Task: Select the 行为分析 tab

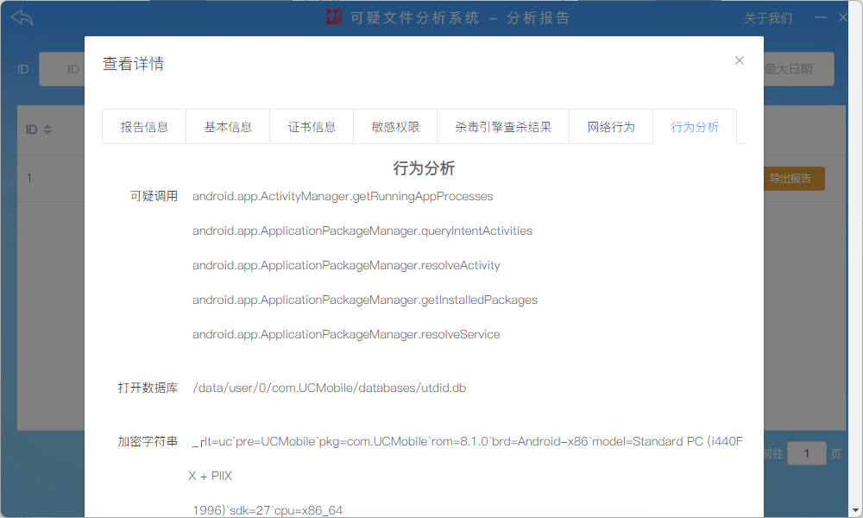Action: 695,127
